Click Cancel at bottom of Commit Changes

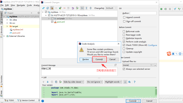[x=149, y=101]
